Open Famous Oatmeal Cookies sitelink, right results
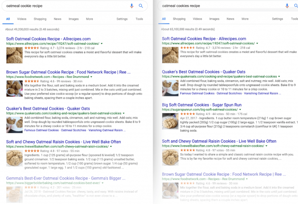298x204 pixels. [197, 94]
